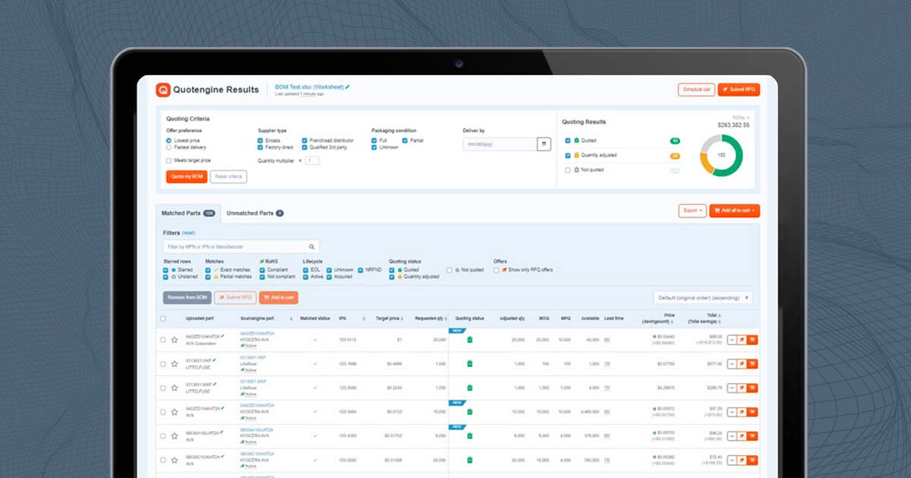
Task: Star the 123-4383 row
Action: (175, 436)
